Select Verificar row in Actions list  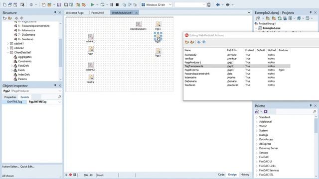(237, 59)
